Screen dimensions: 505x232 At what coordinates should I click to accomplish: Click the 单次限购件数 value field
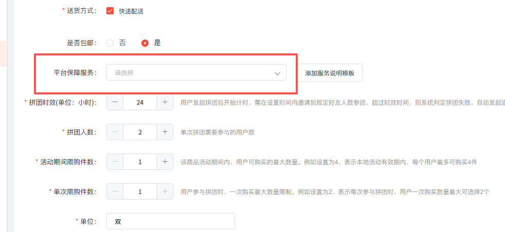[x=140, y=191]
